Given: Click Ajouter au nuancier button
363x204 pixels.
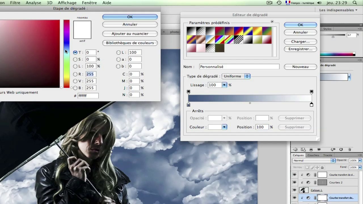Looking at the screenshot, I should pyautogui.click(x=130, y=34).
